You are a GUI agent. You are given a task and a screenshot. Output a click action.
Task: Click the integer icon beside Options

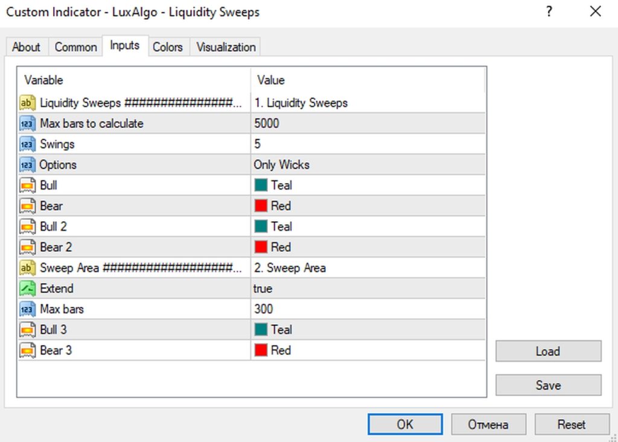point(27,165)
